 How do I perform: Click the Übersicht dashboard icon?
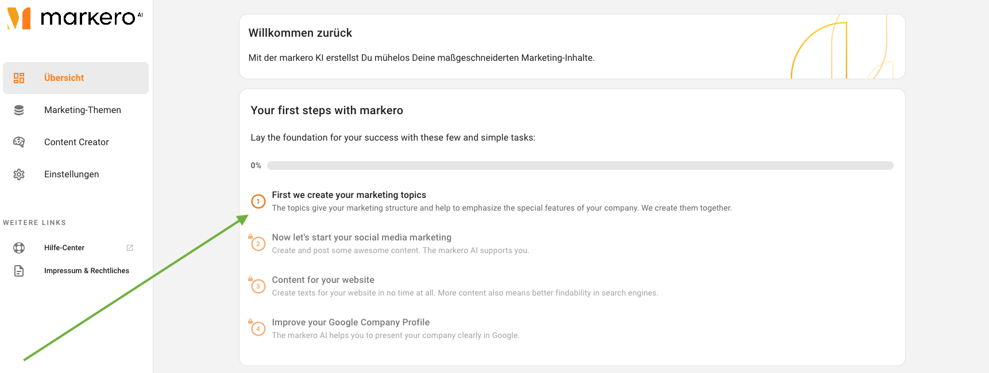coord(19,78)
